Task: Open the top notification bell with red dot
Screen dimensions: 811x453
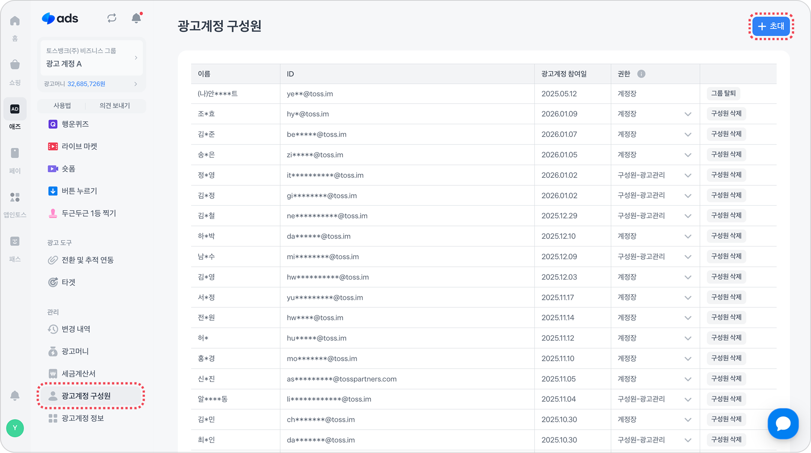Action: tap(136, 18)
